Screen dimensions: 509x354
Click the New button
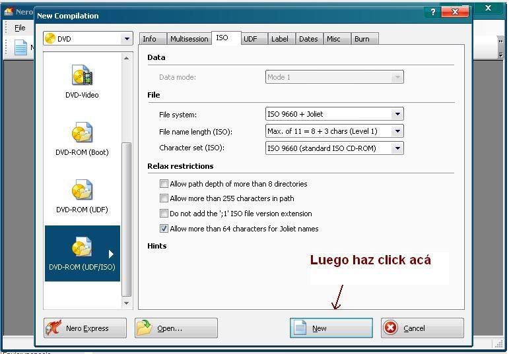[x=331, y=328]
